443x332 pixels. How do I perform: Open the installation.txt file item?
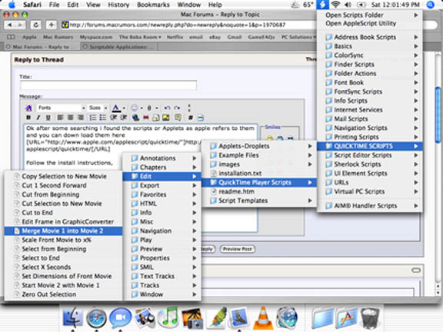pos(258,174)
